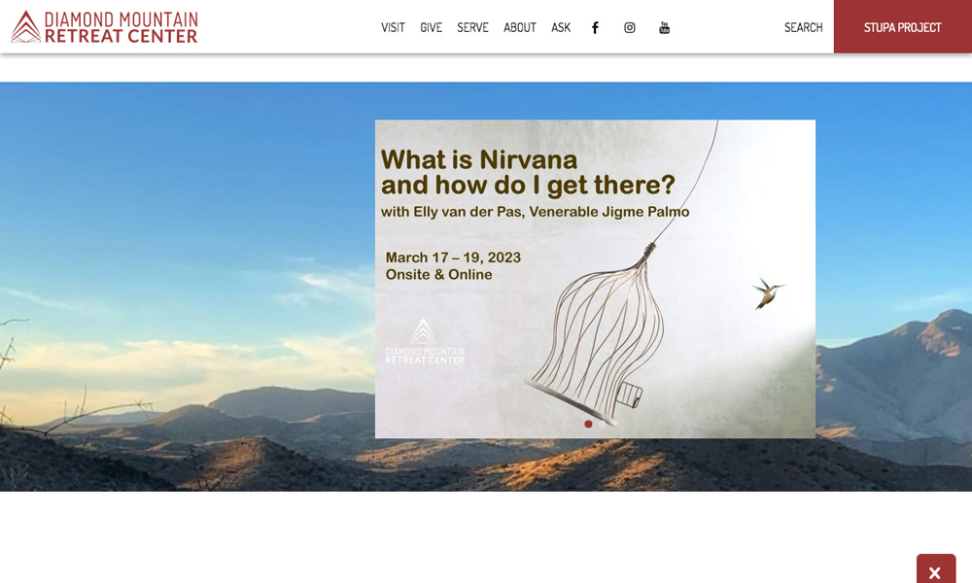This screenshot has width=972, height=583.
Task: Open the Facebook page icon
Action: (x=595, y=27)
